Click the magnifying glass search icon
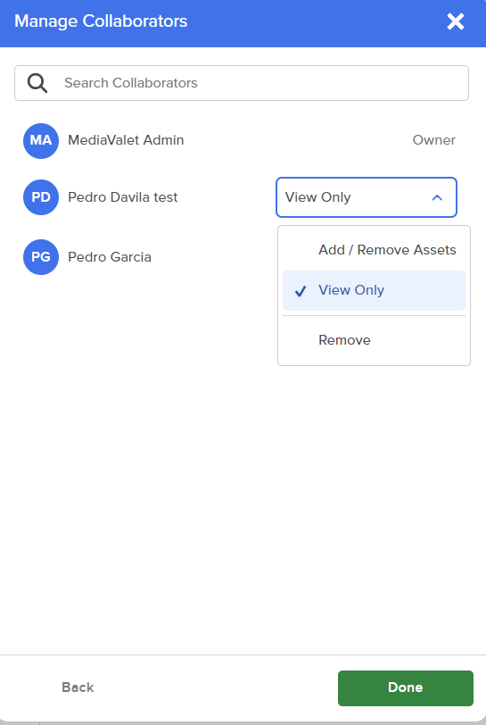This screenshot has width=486, height=725. point(37,83)
